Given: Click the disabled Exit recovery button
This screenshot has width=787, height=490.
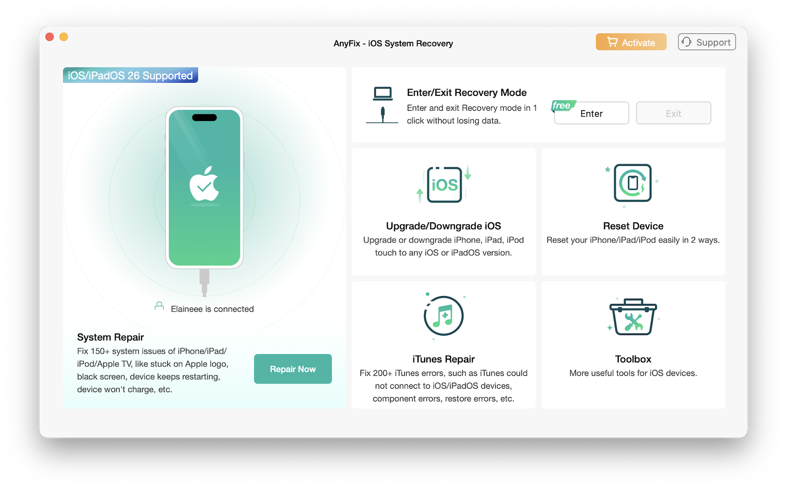Looking at the screenshot, I should 673,113.
